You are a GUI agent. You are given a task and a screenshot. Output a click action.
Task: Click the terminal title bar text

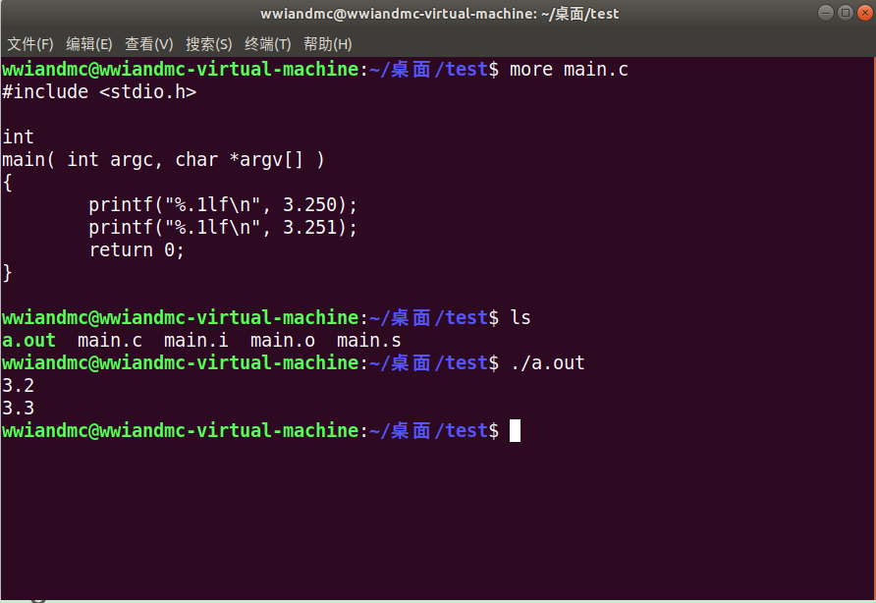point(439,14)
